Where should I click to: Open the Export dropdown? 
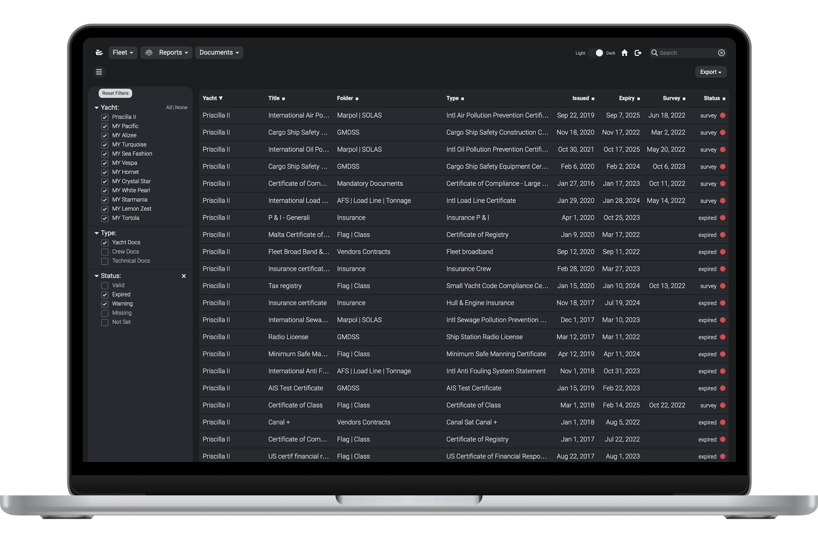[x=710, y=72]
